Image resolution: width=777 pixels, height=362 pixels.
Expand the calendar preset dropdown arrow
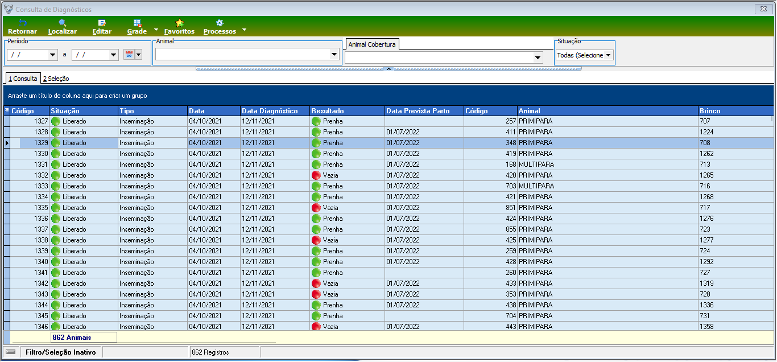point(138,55)
